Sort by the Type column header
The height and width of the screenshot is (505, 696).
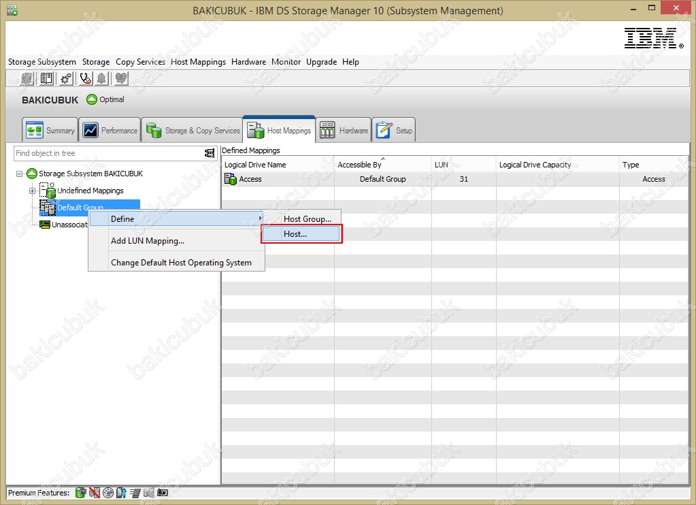click(654, 165)
